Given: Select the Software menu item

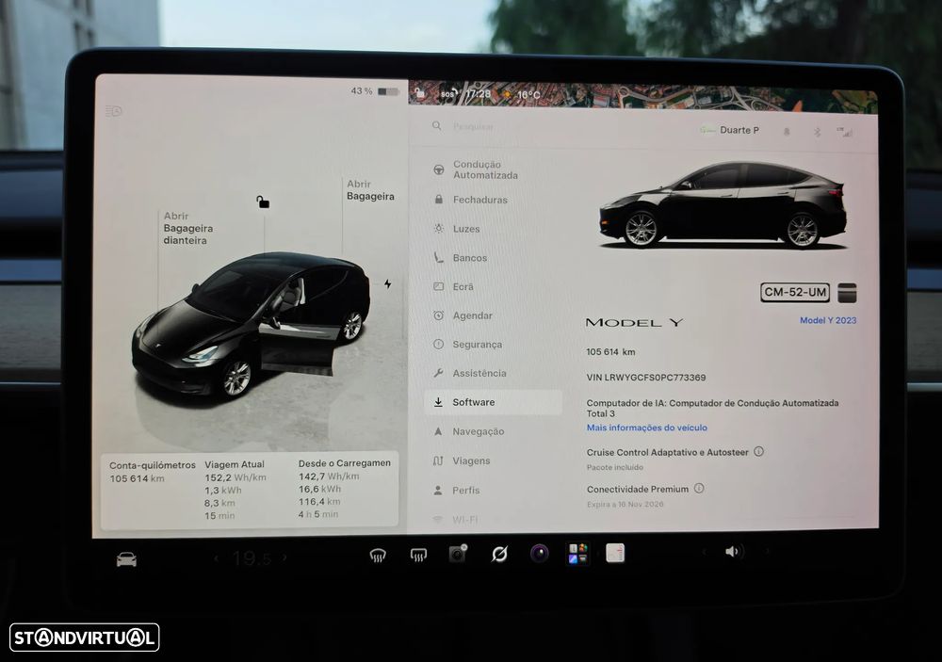Looking at the screenshot, I should tap(494, 402).
